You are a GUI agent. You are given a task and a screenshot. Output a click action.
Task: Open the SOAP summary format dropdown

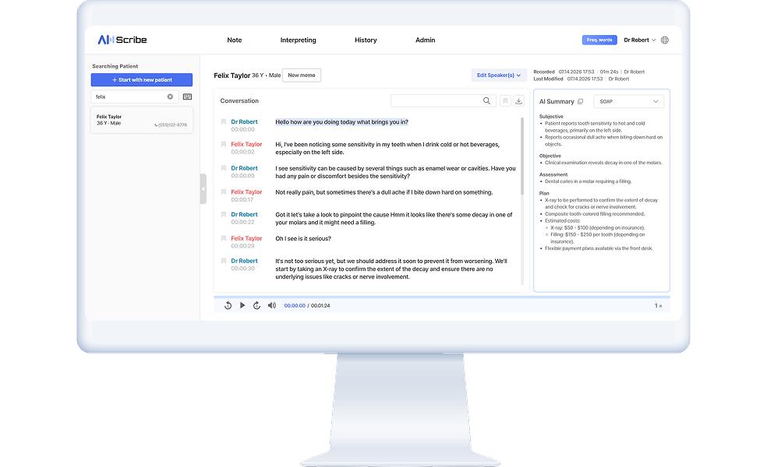(x=628, y=102)
